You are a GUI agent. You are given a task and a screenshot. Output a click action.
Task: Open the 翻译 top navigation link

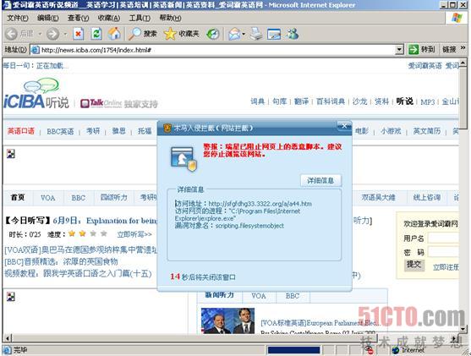[301, 101]
